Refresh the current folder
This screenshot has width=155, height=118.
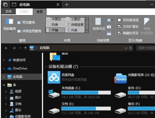131,48
